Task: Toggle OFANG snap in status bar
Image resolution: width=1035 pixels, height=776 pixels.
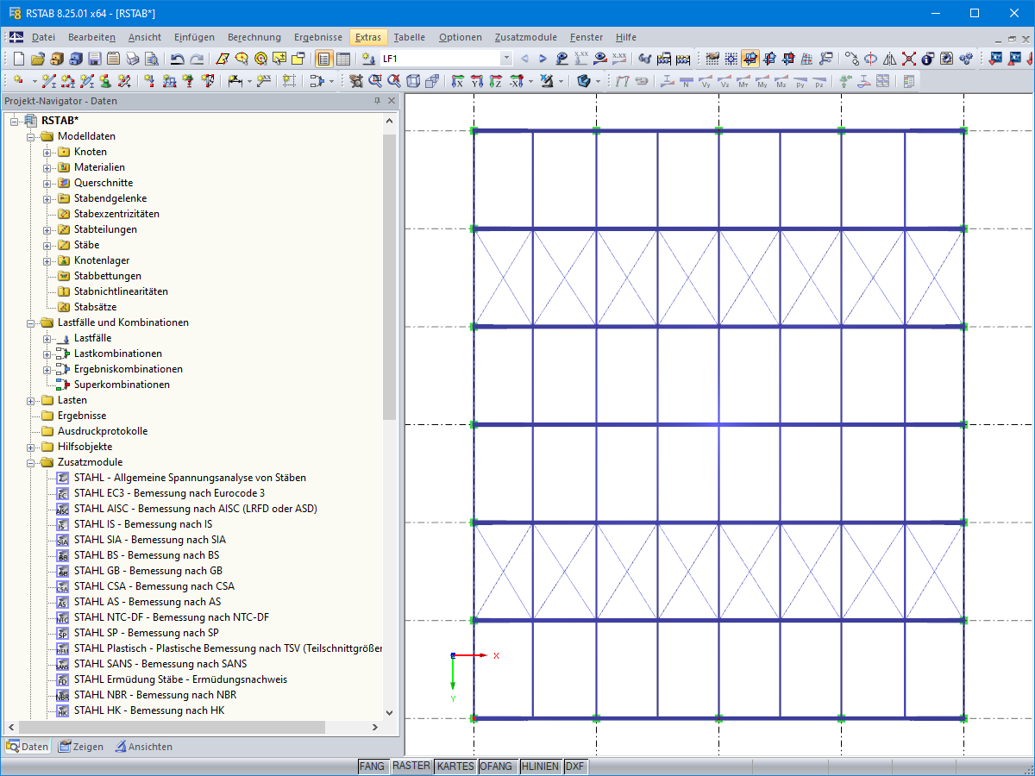Action: 498,766
